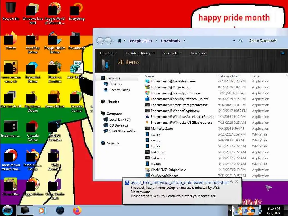Viewport: 288px width, 216px height.
Task: Select Network in the navigation pane
Action: pyautogui.click(x=113, y=143)
